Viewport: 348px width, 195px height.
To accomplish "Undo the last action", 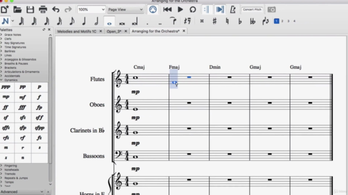I will [55, 10].
